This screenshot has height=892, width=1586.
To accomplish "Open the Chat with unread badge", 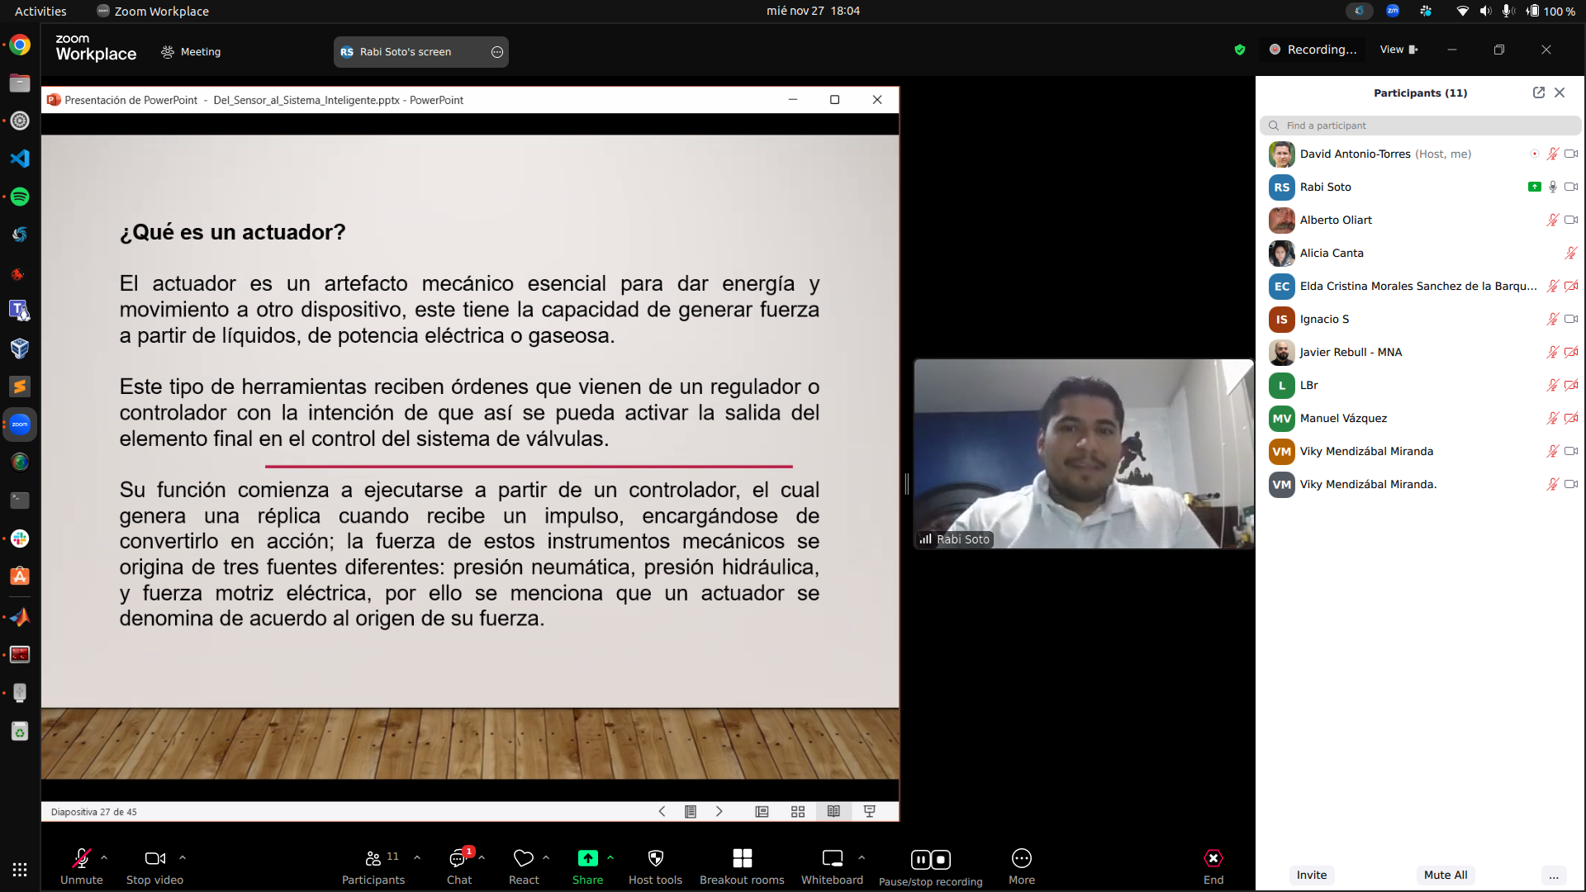I will tap(459, 866).
